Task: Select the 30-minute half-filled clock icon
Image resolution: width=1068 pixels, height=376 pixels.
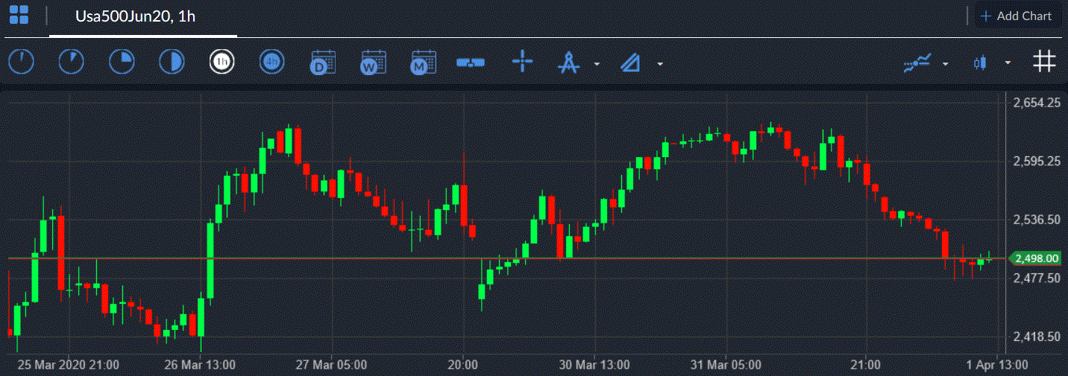Action: [172, 63]
